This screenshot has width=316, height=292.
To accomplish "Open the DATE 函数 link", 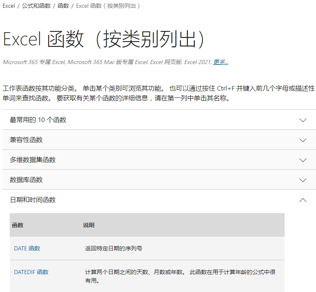I will 27,248.
